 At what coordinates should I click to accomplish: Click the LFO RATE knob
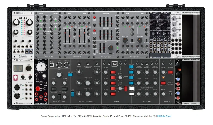pyautogui.click(x=65, y=97)
